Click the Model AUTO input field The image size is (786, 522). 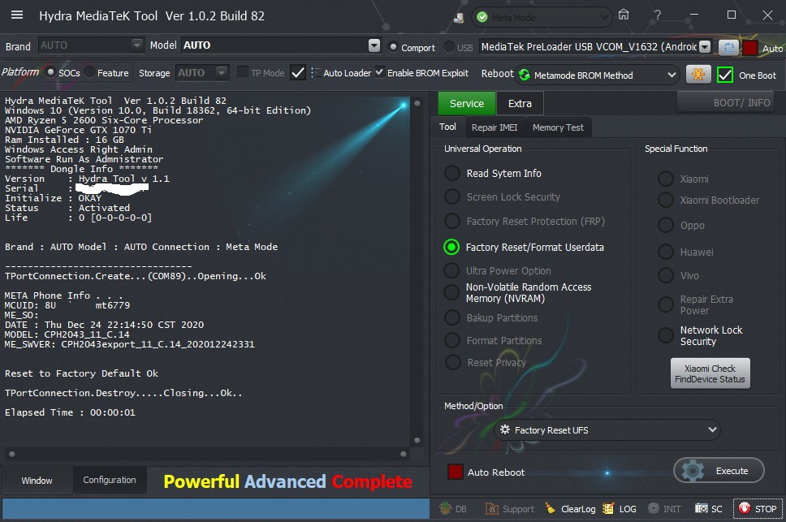pyautogui.click(x=274, y=45)
